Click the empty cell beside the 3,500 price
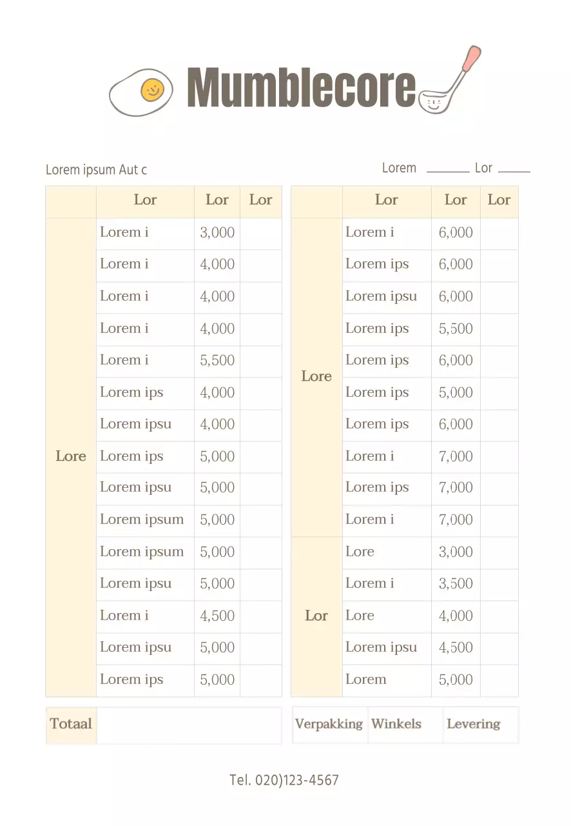Viewport: 571px width, 826px height. pyautogui.click(x=499, y=584)
